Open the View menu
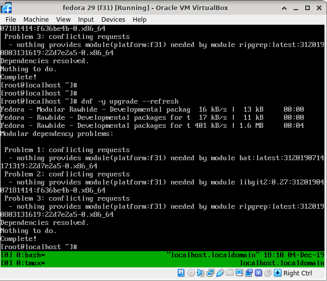 (63, 20)
